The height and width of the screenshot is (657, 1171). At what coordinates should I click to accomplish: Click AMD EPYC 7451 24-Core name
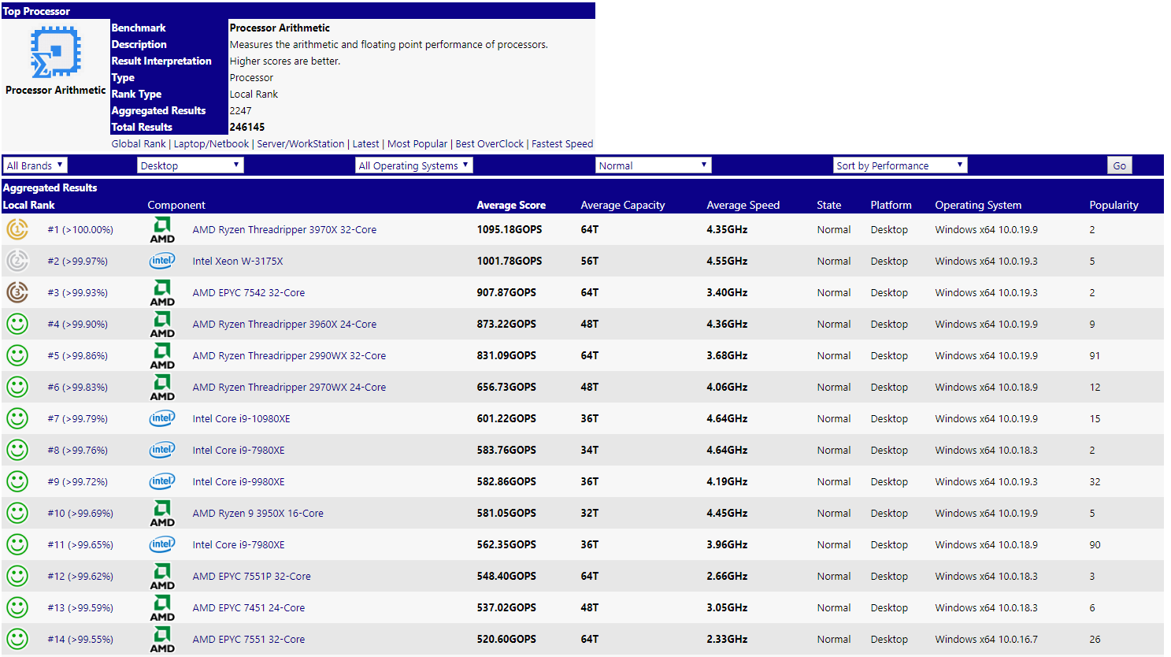[249, 607]
